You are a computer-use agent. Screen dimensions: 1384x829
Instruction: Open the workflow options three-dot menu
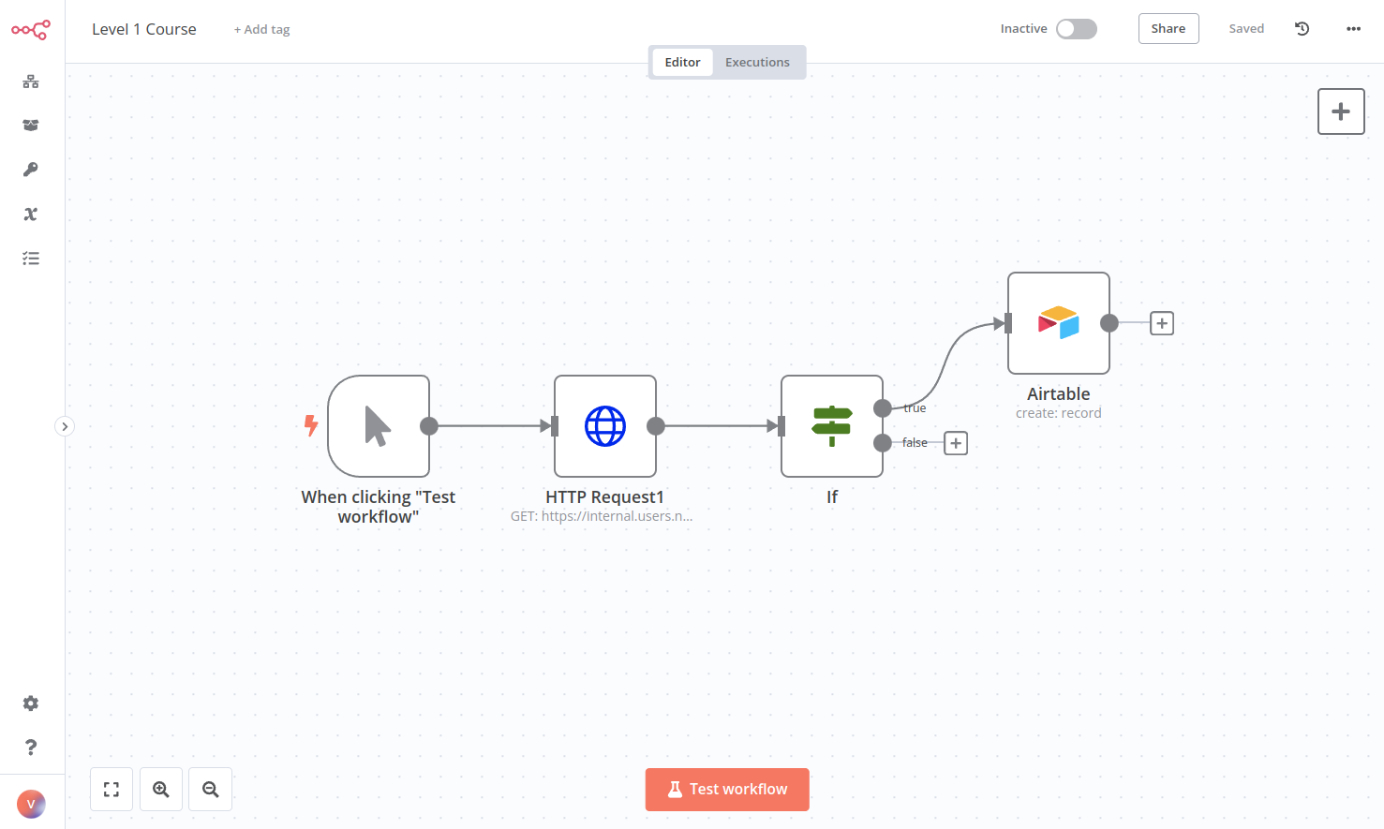coord(1353,28)
